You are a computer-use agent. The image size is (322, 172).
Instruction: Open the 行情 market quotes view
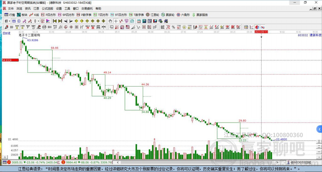pyautogui.click(x=10, y=15)
